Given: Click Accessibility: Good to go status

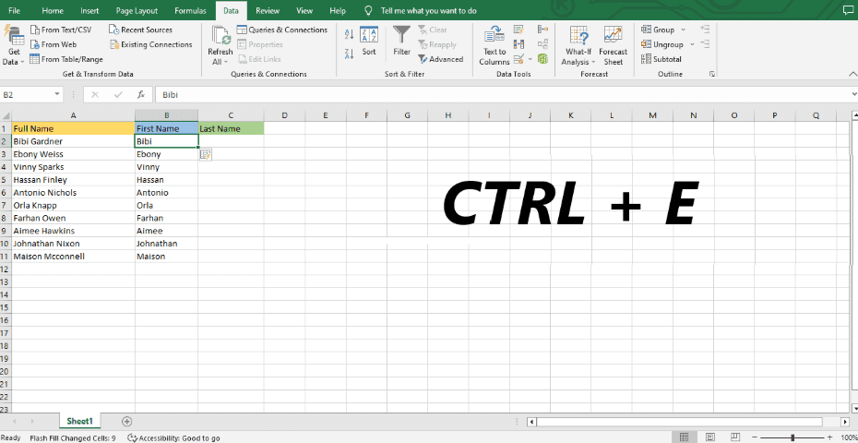Looking at the screenshot, I should click(x=173, y=438).
